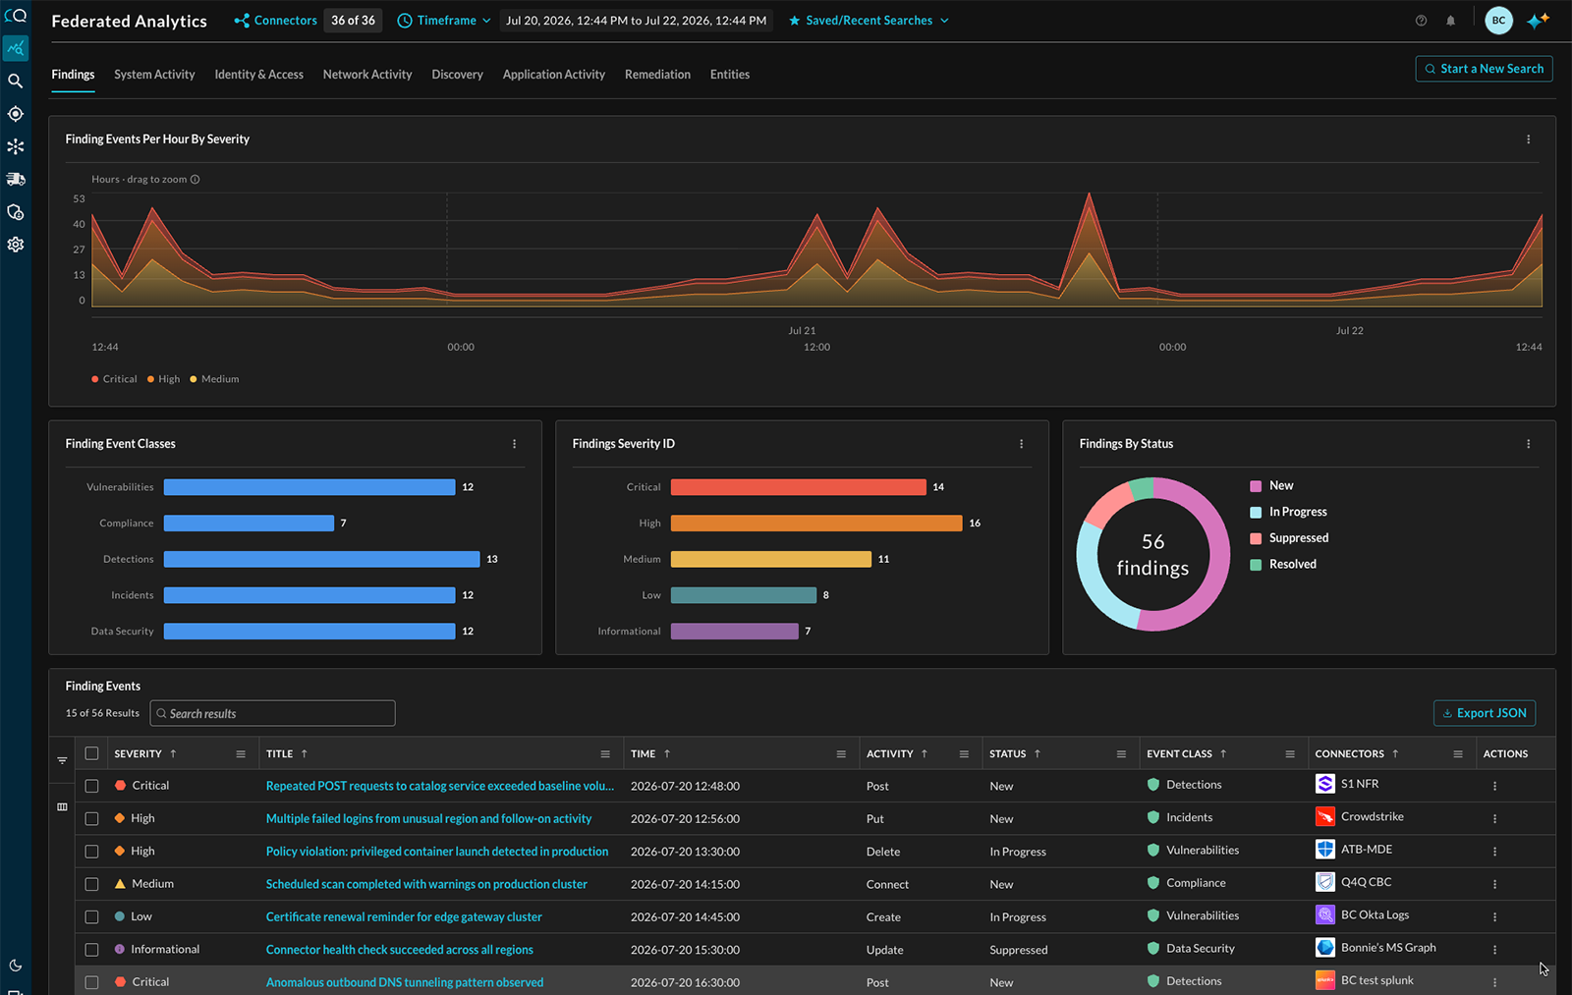
Task: Sort by Status column arrow
Action: 1038,754
